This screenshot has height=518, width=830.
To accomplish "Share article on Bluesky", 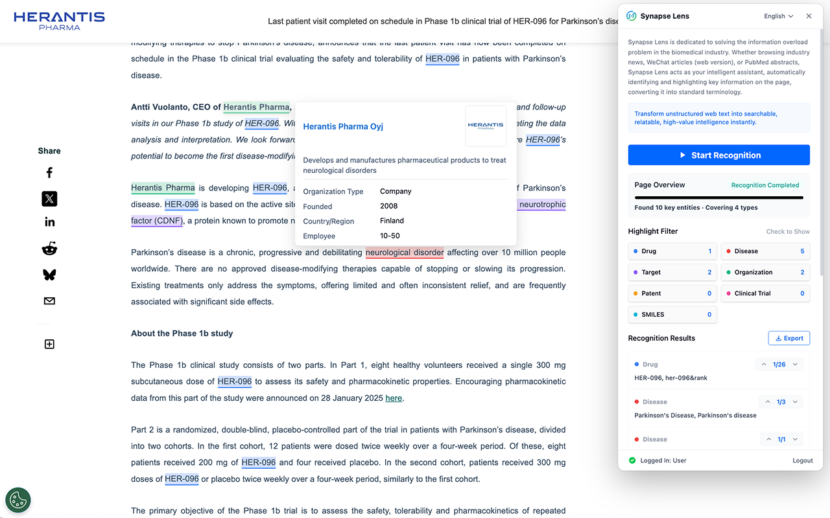I will (x=49, y=275).
